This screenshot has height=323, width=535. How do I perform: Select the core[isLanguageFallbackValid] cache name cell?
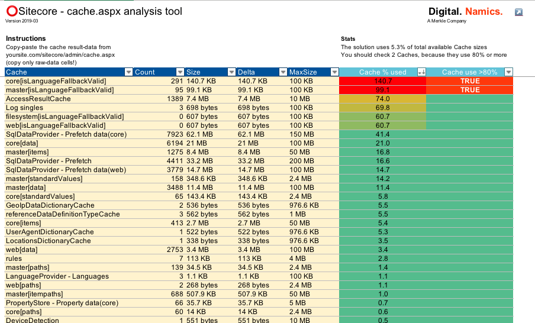56,81
